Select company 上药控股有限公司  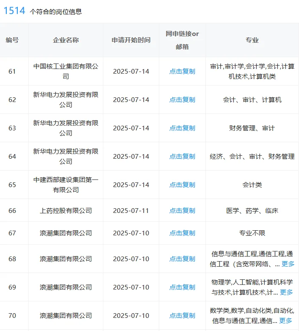(x=66, y=211)
